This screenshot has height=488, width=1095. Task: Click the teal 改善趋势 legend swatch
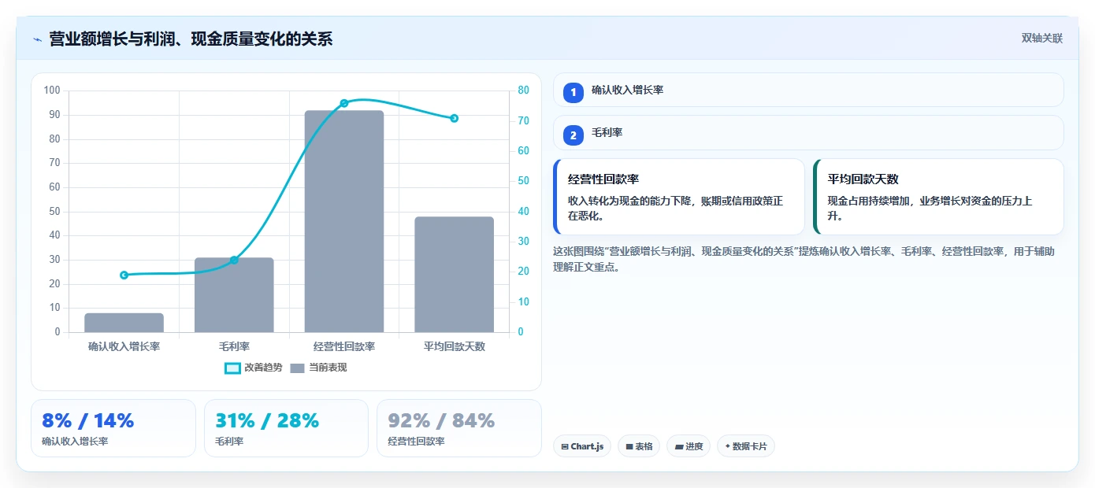[x=232, y=368]
